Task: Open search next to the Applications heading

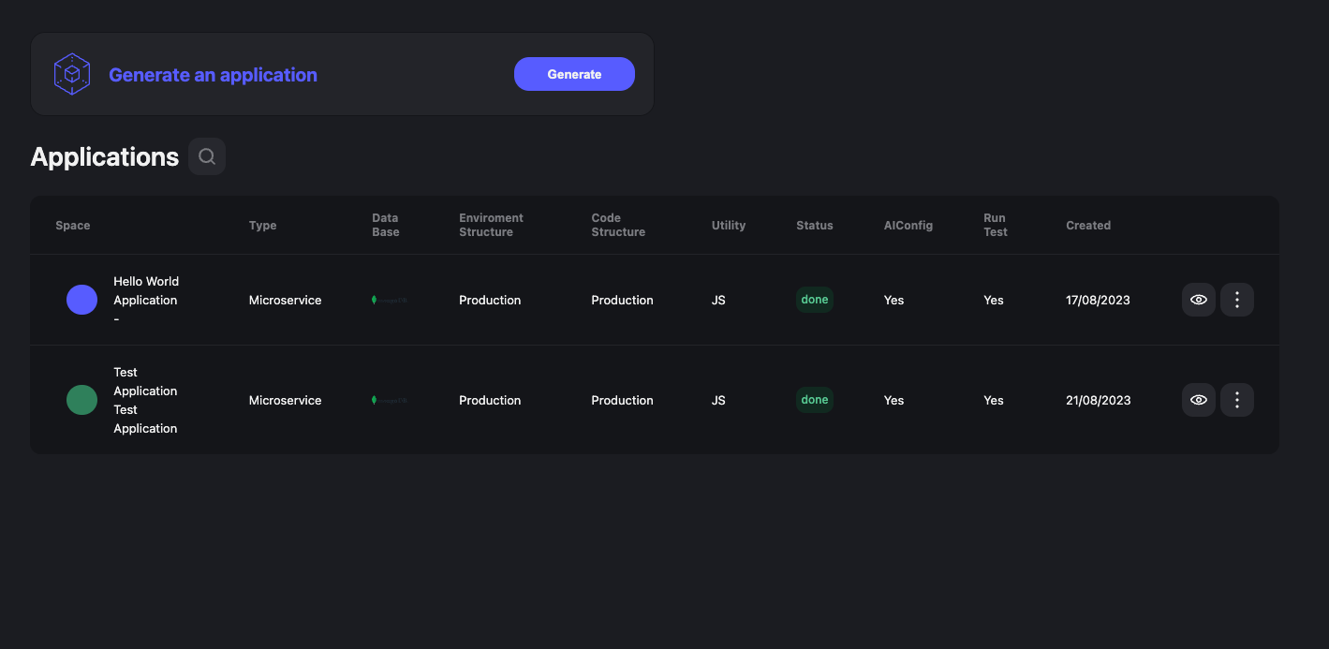Action: (207, 156)
